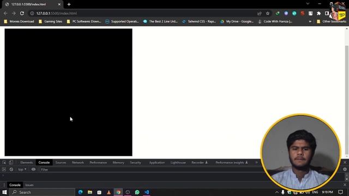Open the red S extension icon

[303, 14]
